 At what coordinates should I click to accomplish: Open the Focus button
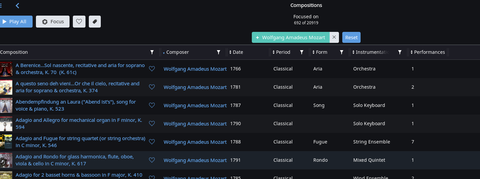[53, 22]
